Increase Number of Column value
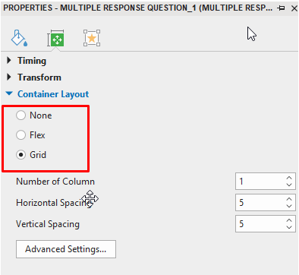The image size is (299, 275). tap(289, 178)
